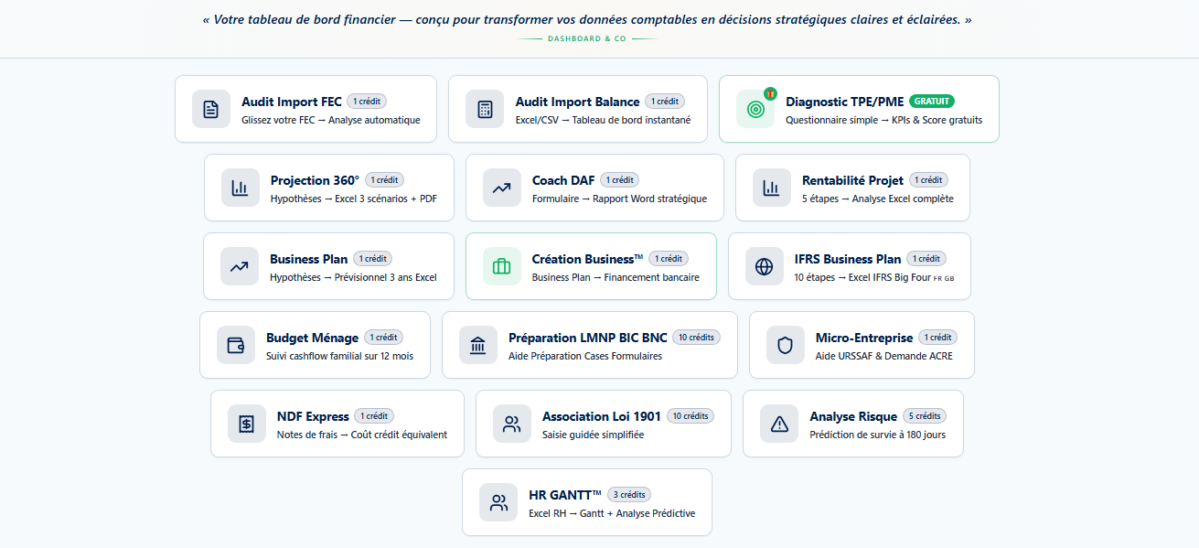Click the Préparation LMNP bank building icon
Viewport: 1199px width, 548px height.
478,345
